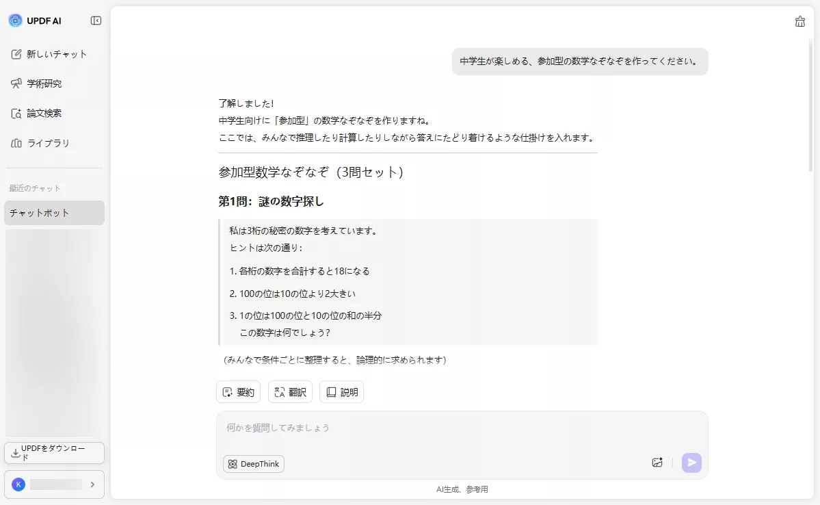Select the 中学生 question bubble message
Image resolution: width=820 pixels, height=505 pixels.
coord(580,62)
